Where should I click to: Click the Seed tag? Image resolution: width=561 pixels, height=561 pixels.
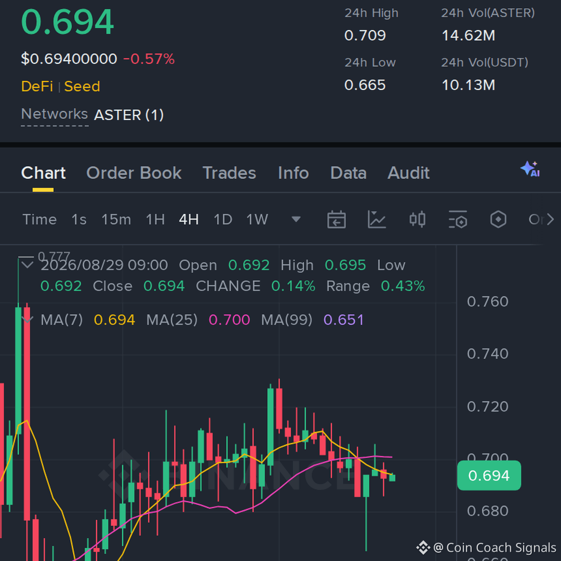[82, 86]
